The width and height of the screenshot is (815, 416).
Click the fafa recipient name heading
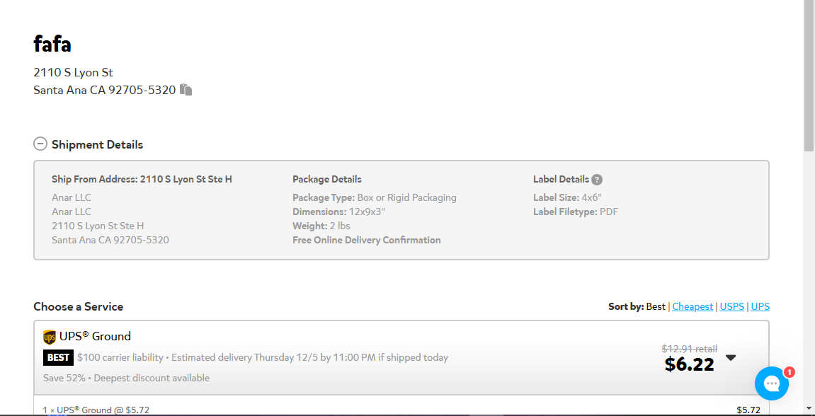[52, 43]
